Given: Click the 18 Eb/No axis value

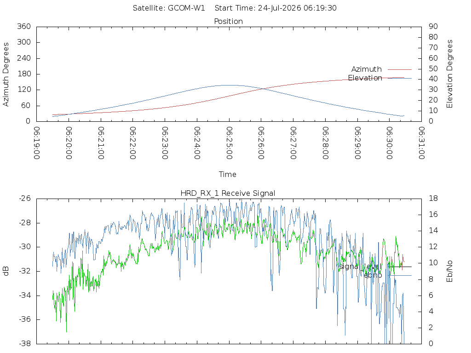Looking at the screenshot, I should 433,199.
